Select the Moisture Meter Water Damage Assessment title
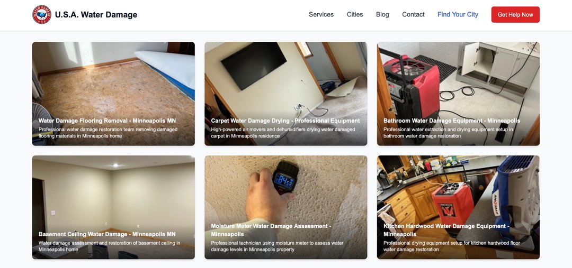572x268 pixels. (x=271, y=230)
